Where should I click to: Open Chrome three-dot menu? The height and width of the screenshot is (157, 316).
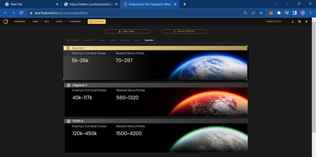point(311,13)
